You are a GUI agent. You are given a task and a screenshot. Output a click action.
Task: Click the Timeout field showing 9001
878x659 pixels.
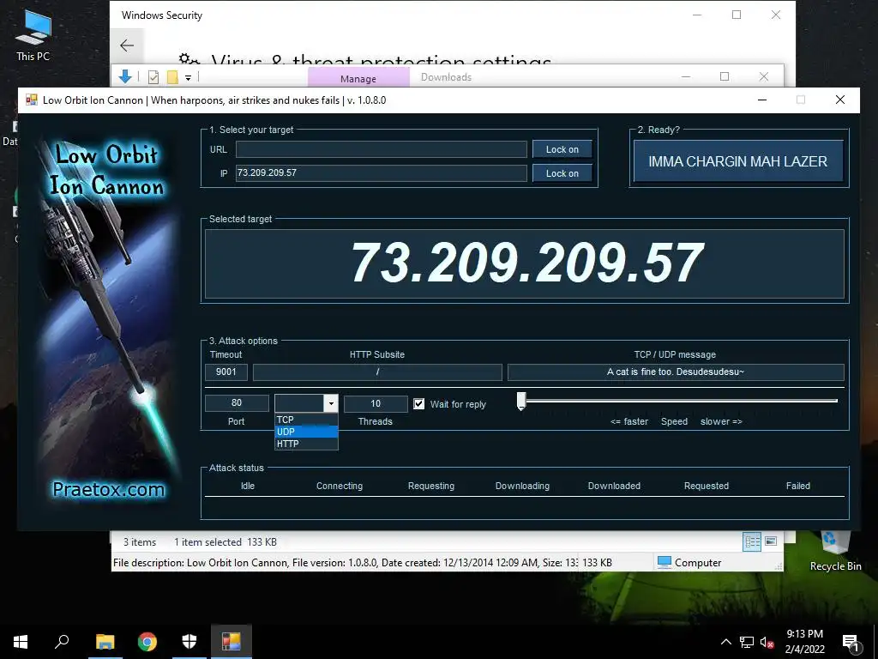(226, 372)
